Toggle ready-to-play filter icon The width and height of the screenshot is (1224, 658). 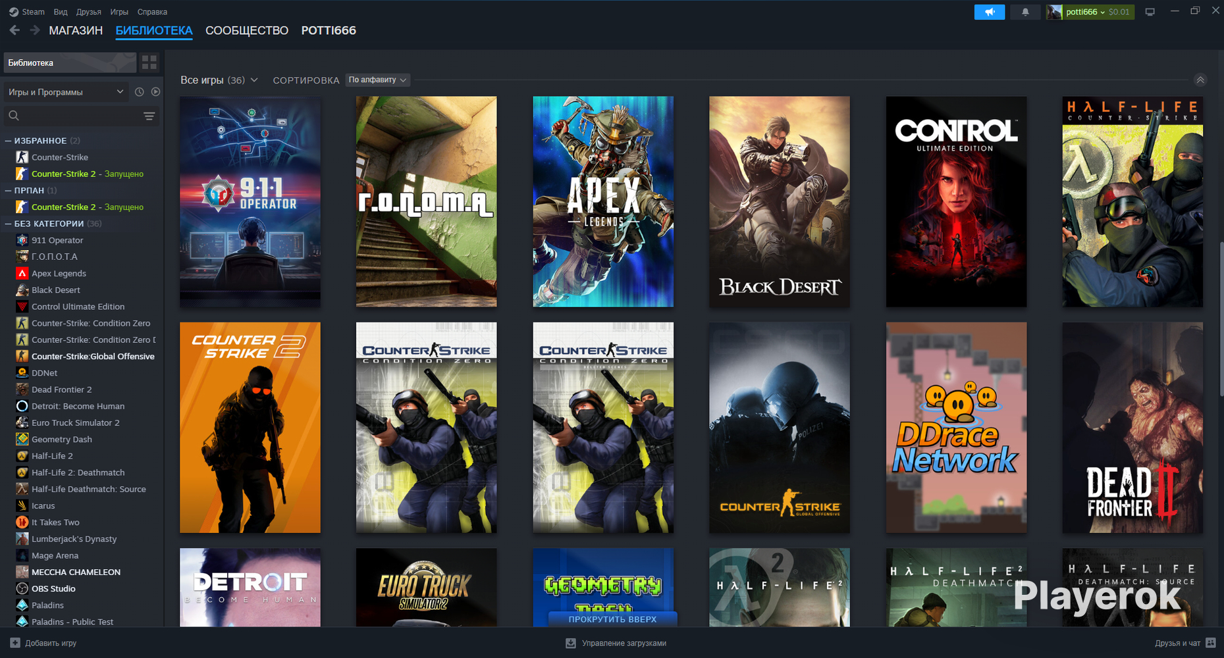click(x=155, y=92)
